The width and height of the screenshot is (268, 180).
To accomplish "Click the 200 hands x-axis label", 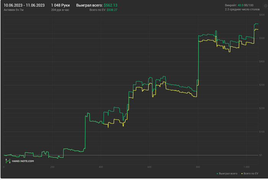I will point(52,167).
